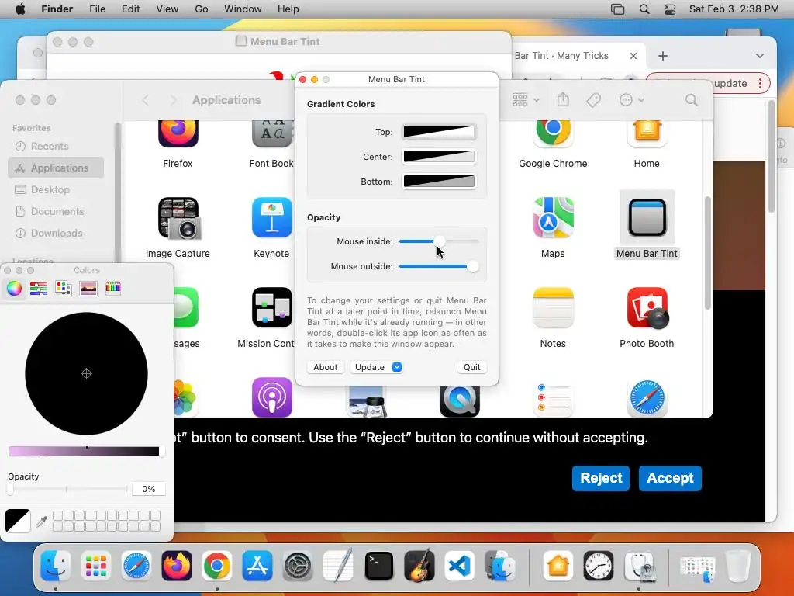Image resolution: width=794 pixels, height=596 pixels.
Task: Open Podcasts app icon
Action: tap(272, 398)
